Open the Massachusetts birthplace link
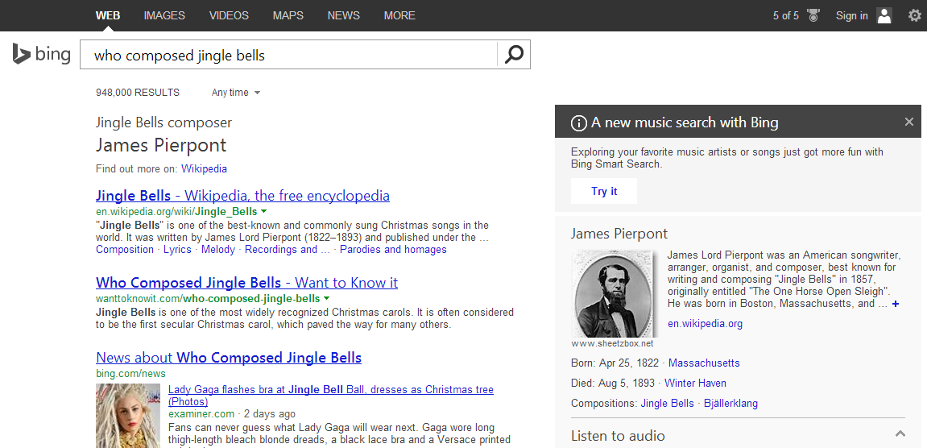Image resolution: width=927 pixels, height=448 pixels. click(704, 363)
